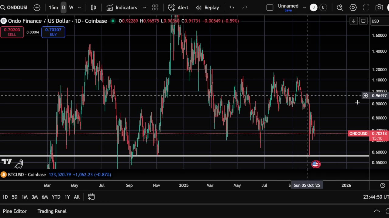
Task: Open indicator templates grid icon
Action: click(x=155, y=8)
